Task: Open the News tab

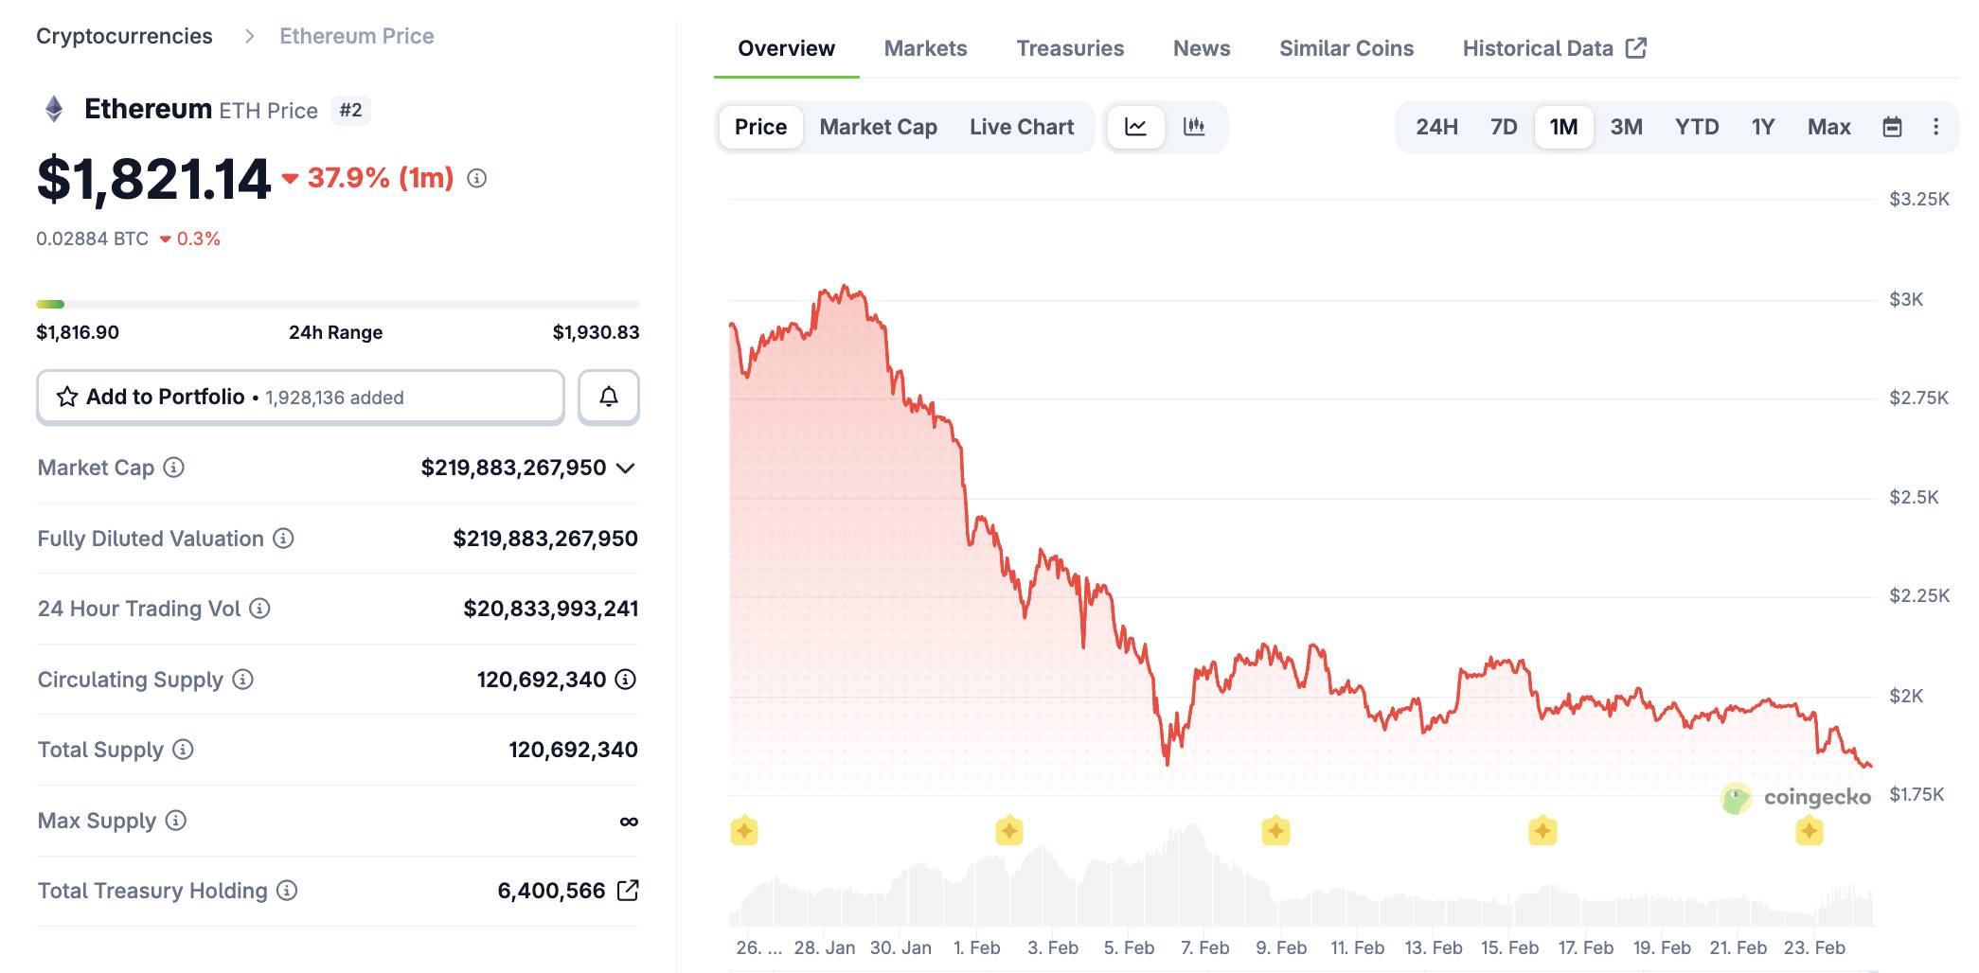Action: pos(1201,47)
